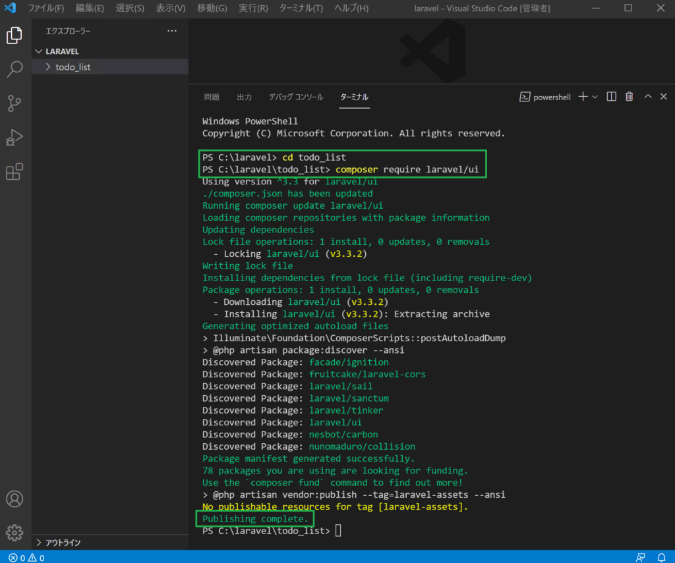Screen dimensions: 675x563
Task: Click the VS Code logo in title bar
Action: tap(11, 8)
